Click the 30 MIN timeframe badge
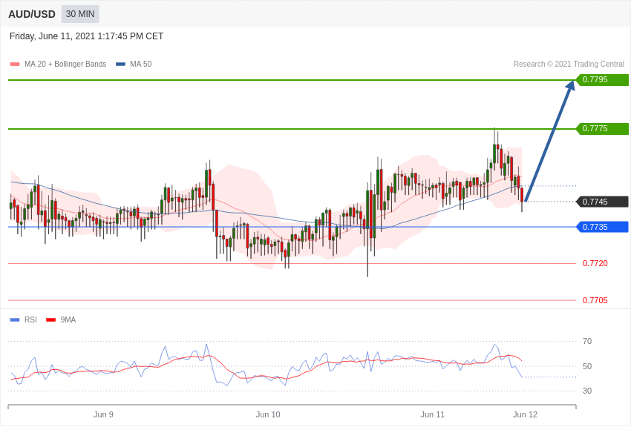The height and width of the screenshot is (427, 631). click(x=80, y=14)
